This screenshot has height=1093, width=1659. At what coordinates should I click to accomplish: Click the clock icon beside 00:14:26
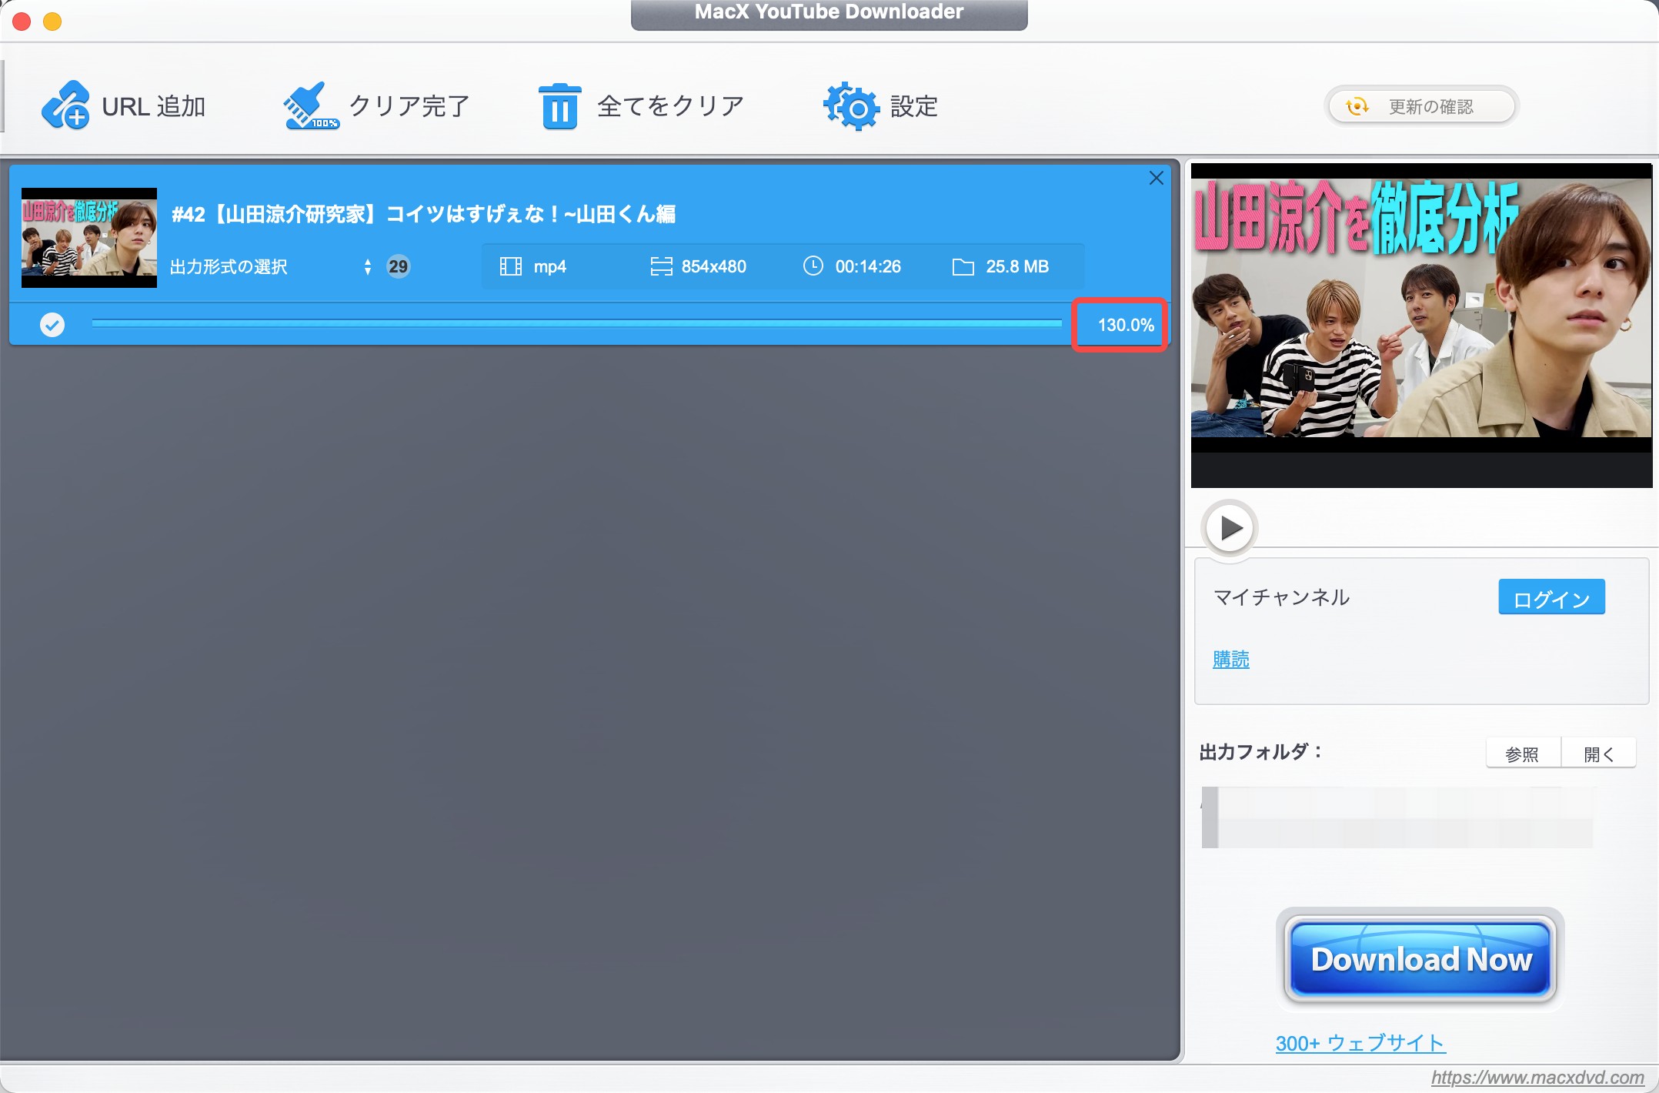click(813, 266)
